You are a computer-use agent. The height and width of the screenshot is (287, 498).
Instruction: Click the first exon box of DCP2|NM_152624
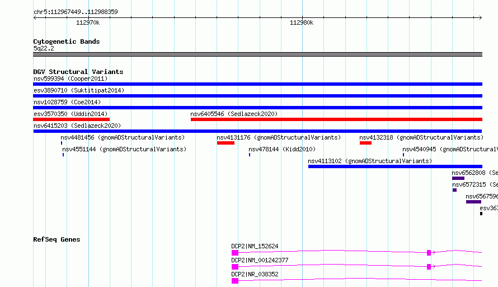[x=235, y=253]
